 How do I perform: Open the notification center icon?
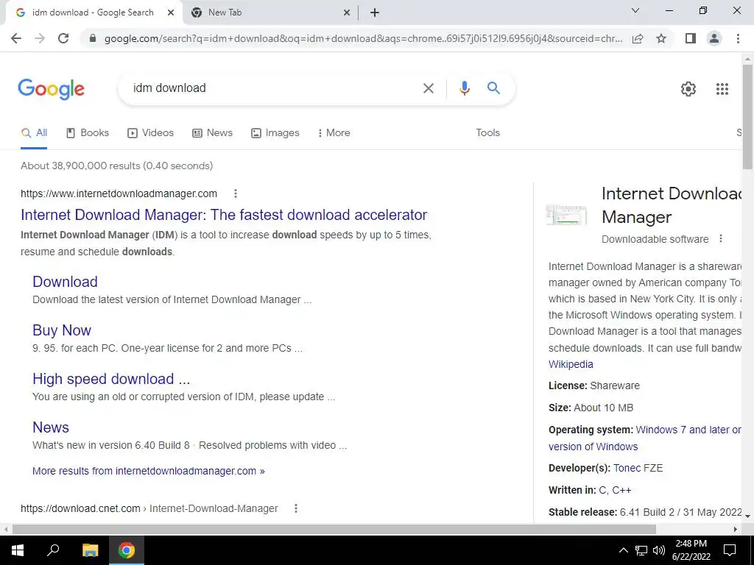pyautogui.click(x=730, y=550)
